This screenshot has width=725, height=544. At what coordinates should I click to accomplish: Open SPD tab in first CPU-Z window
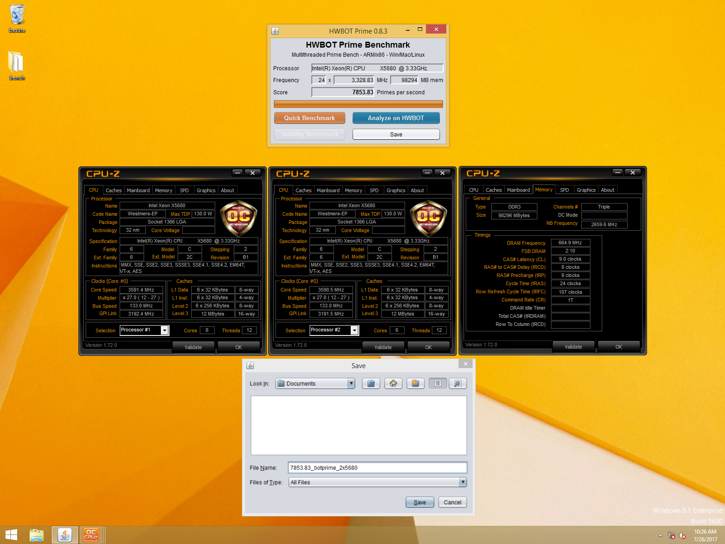184,190
